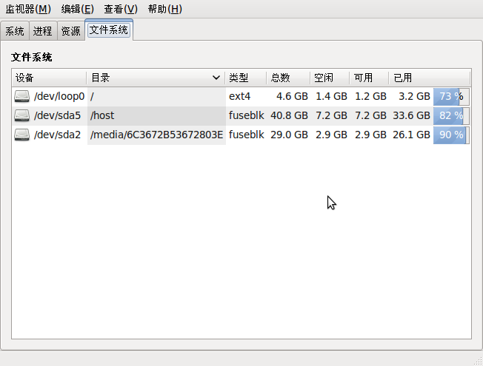Grab the window resize grip corner
The image size is (483, 366).
pyautogui.click(x=478, y=362)
